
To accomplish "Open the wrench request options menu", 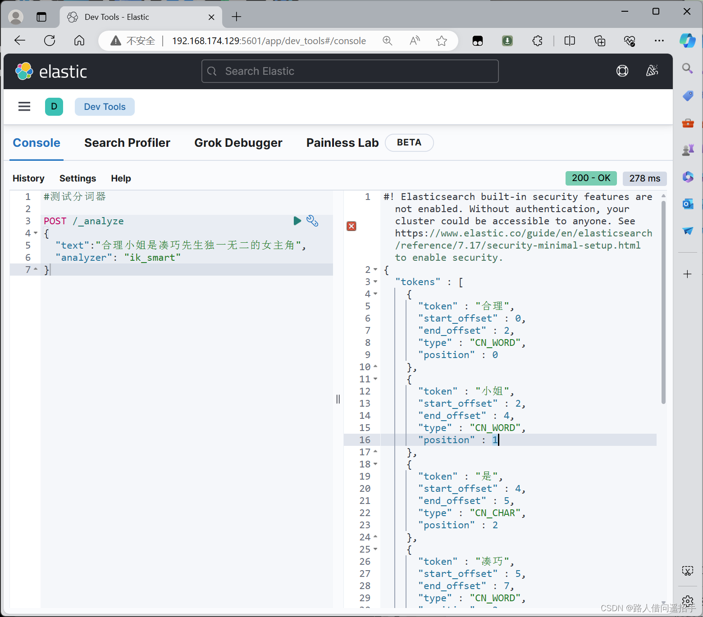I will tap(312, 221).
